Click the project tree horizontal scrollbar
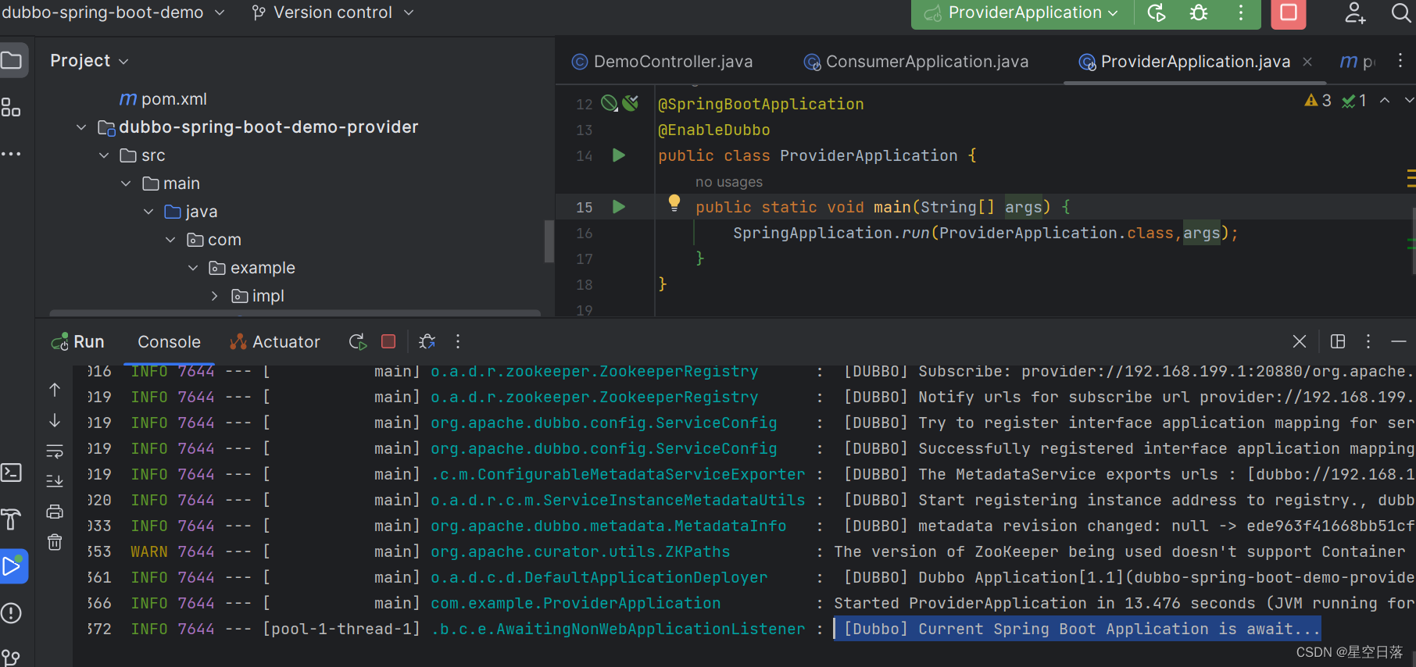The height and width of the screenshot is (667, 1416). coord(295,313)
